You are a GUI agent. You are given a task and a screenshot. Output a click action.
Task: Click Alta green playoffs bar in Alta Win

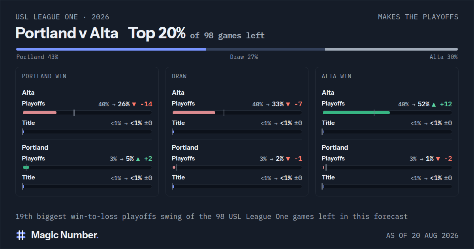(x=356, y=113)
